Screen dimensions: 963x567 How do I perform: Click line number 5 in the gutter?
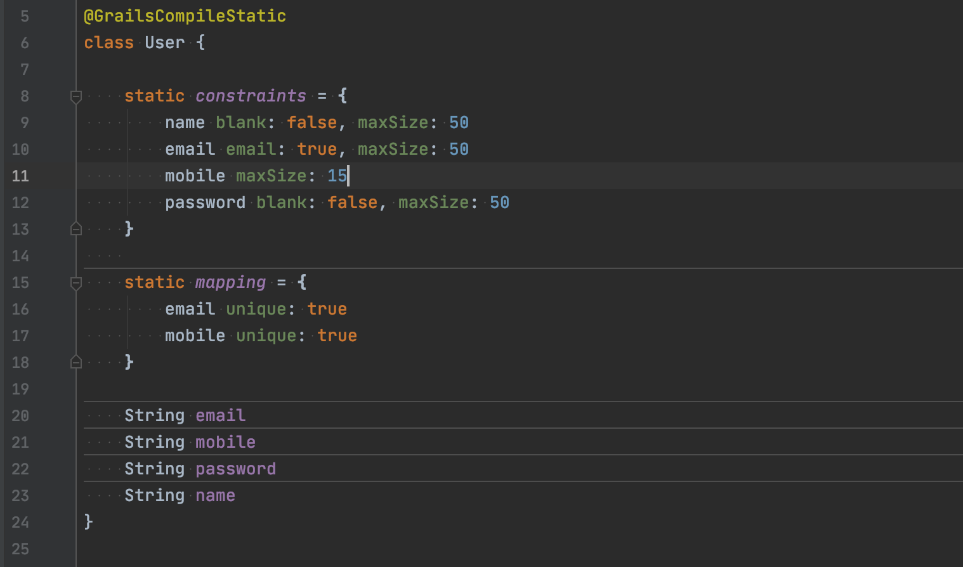coord(24,16)
